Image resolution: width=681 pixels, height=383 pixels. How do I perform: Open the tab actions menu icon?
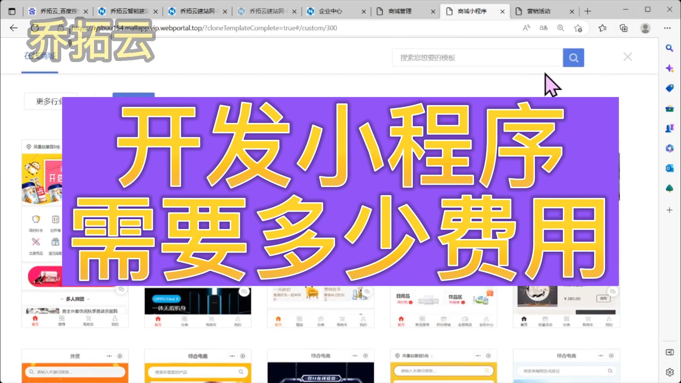[12, 11]
